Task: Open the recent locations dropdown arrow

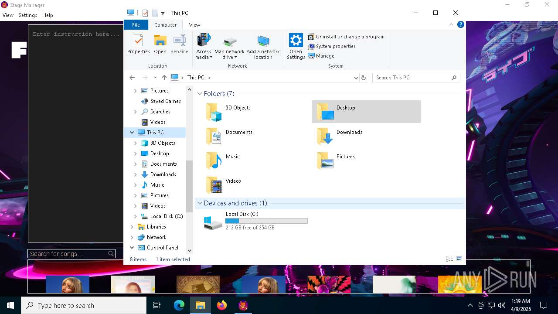Action: [x=155, y=78]
